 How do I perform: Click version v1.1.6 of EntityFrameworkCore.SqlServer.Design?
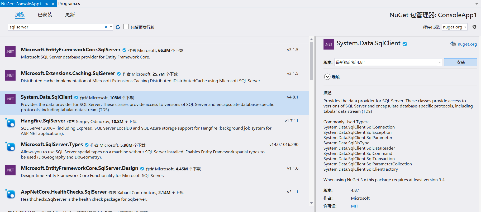pos(293,168)
